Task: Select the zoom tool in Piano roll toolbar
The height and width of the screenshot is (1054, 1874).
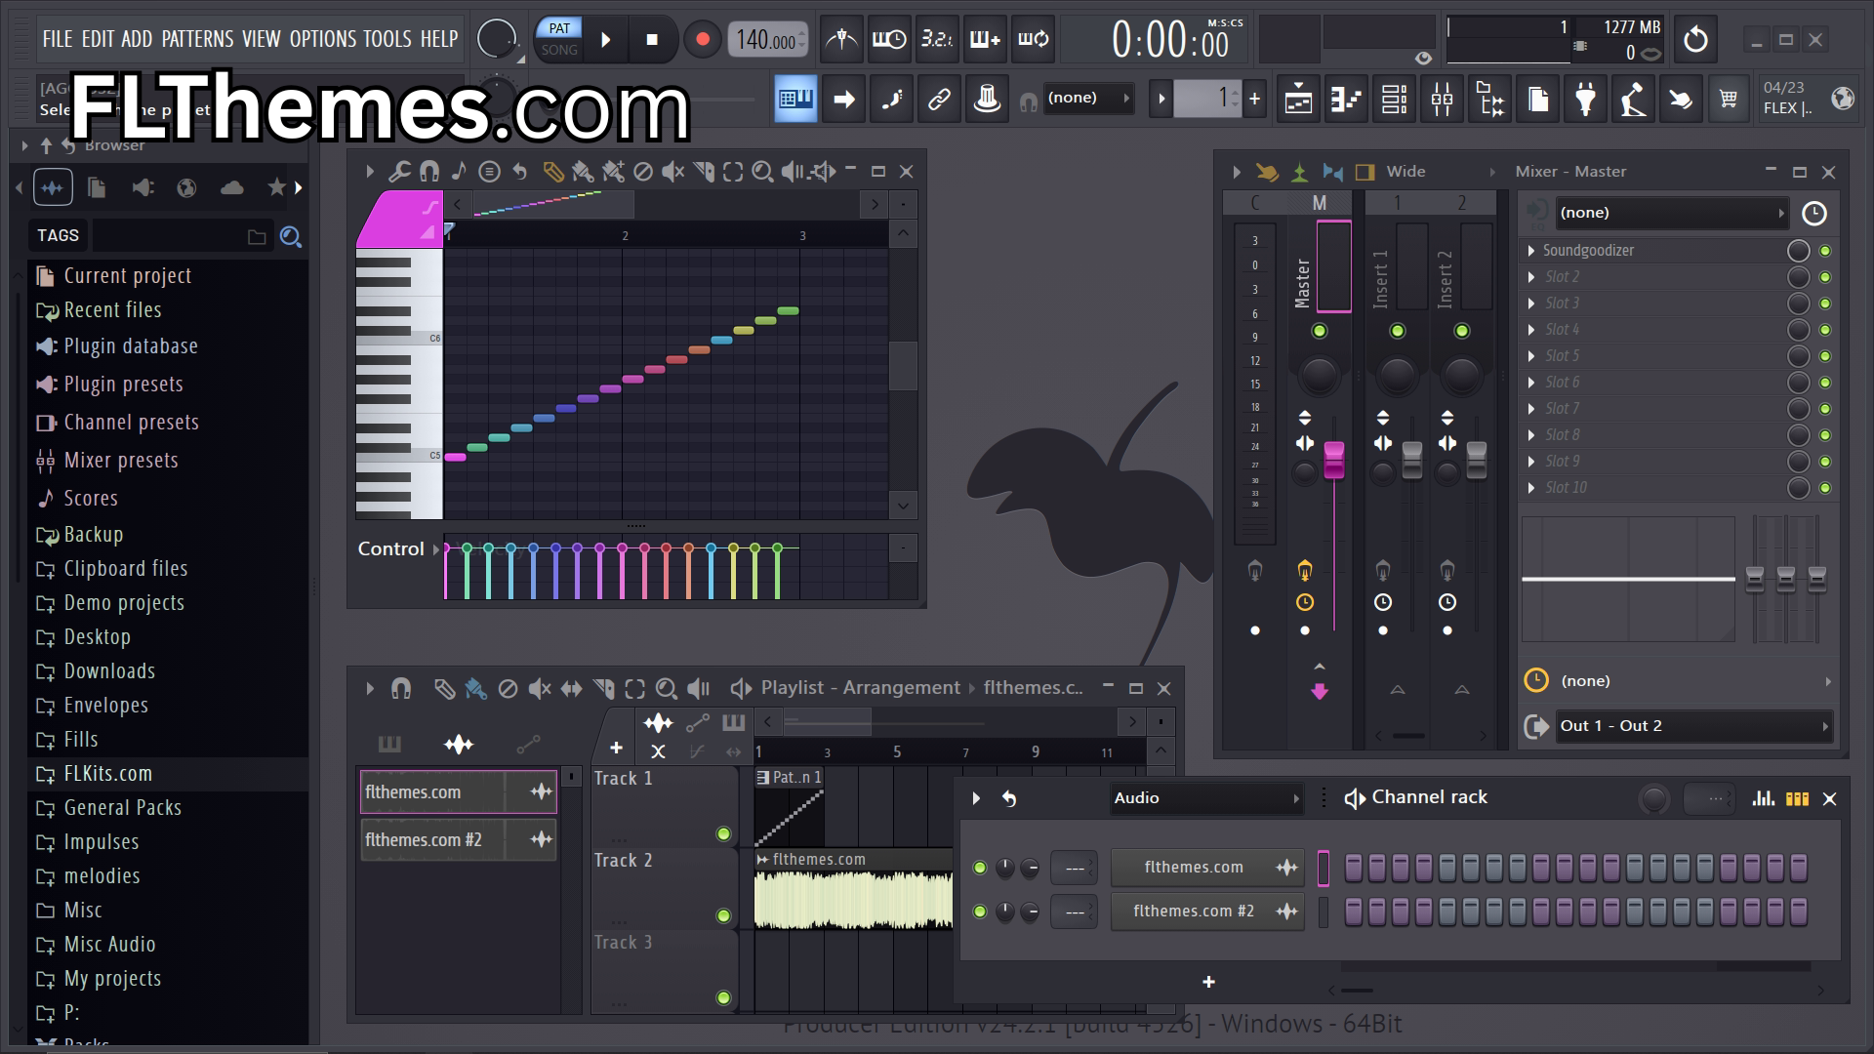Action: [763, 172]
